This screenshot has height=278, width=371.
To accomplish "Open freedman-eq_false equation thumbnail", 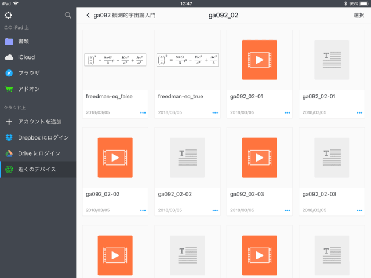I will pyautogui.click(x=115, y=60).
